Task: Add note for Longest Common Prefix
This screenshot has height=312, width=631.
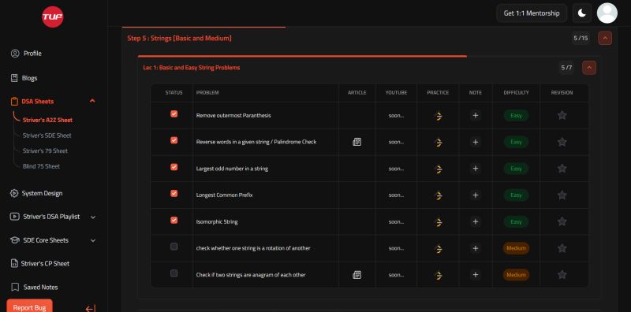Action: pos(476,195)
